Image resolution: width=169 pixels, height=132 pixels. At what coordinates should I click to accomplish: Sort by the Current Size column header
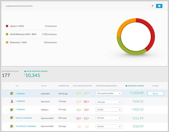pyautogui.click(x=64, y=86)
